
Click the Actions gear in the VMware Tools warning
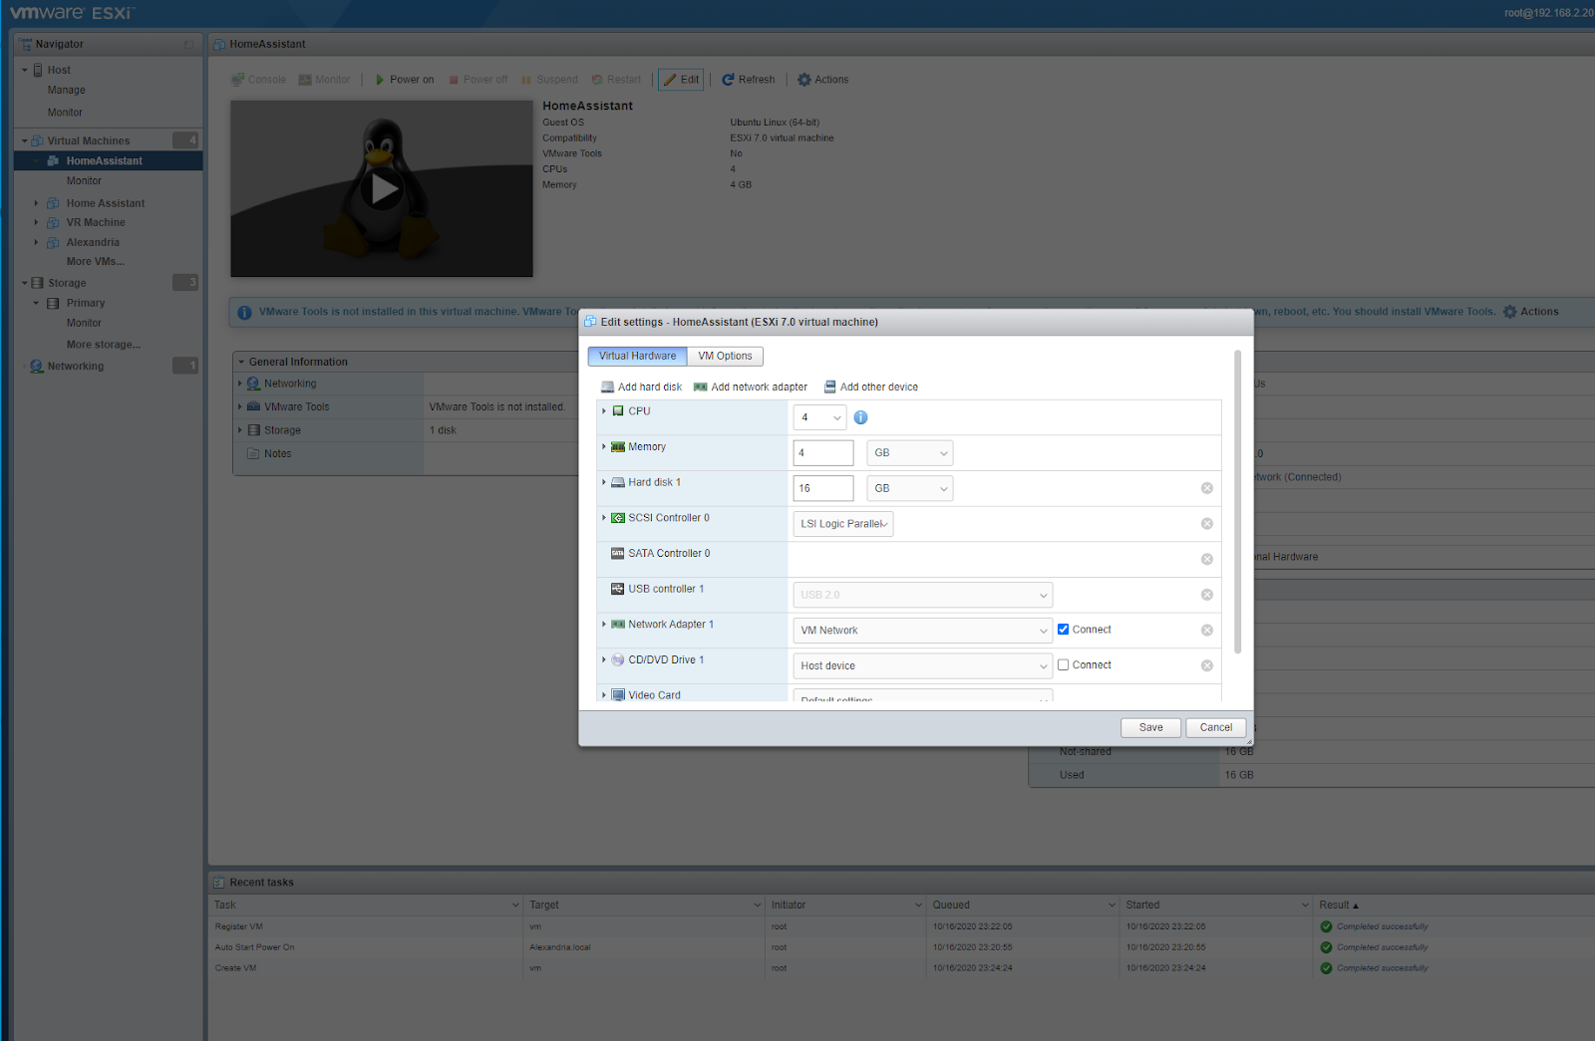pyautogui.click(x=1509, y=312)
